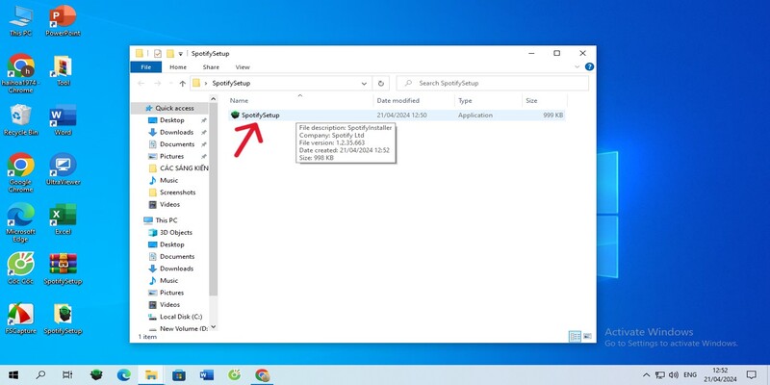This screenshot has height=385, width=770.
Task: Open Customize Quick Access Toolbar dropdown
Action: point(181,54)
